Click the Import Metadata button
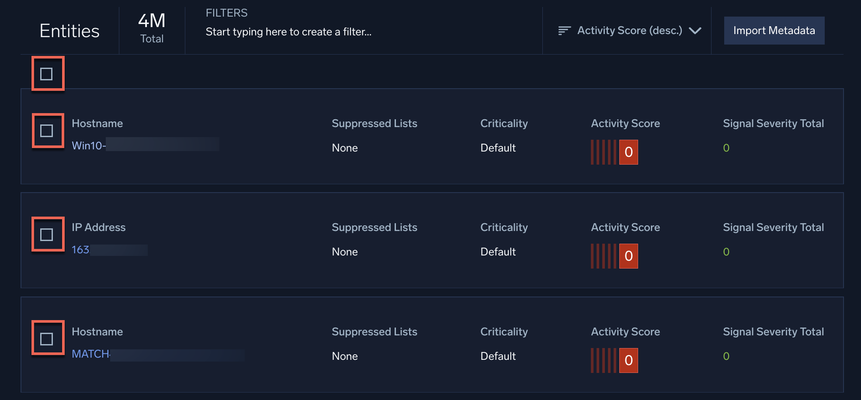The image size is (861, 400). [774, 31]
